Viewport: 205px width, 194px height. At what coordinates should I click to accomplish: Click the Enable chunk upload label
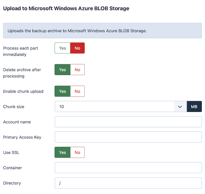click(23, 91)
